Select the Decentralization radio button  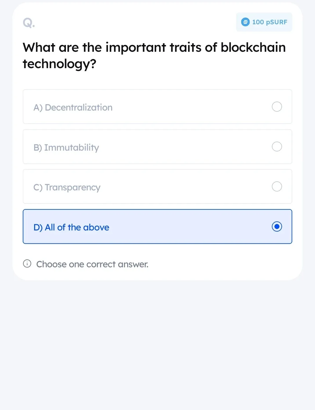point(277,107)
